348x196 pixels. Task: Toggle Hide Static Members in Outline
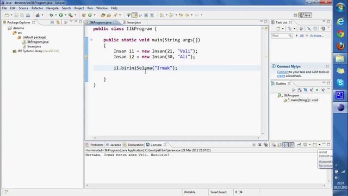pos(311,90)
